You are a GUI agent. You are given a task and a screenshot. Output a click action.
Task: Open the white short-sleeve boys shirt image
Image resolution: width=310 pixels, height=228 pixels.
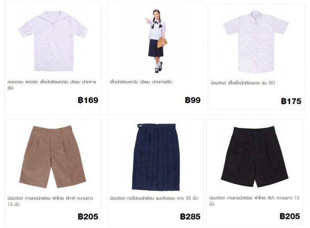point(256,41)
